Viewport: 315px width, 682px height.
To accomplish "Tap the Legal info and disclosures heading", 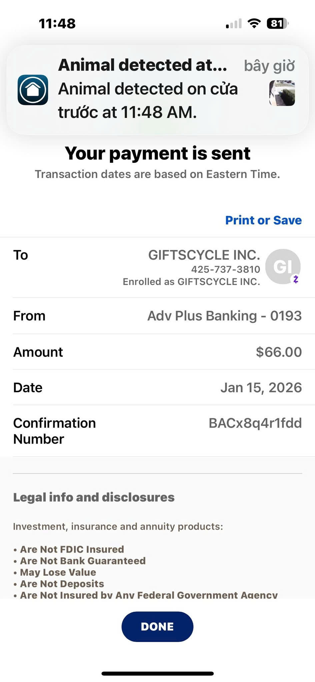I will point(94,497).
